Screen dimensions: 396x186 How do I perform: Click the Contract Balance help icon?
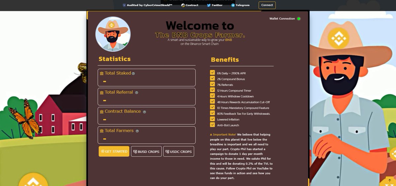(x=145, y=112)
